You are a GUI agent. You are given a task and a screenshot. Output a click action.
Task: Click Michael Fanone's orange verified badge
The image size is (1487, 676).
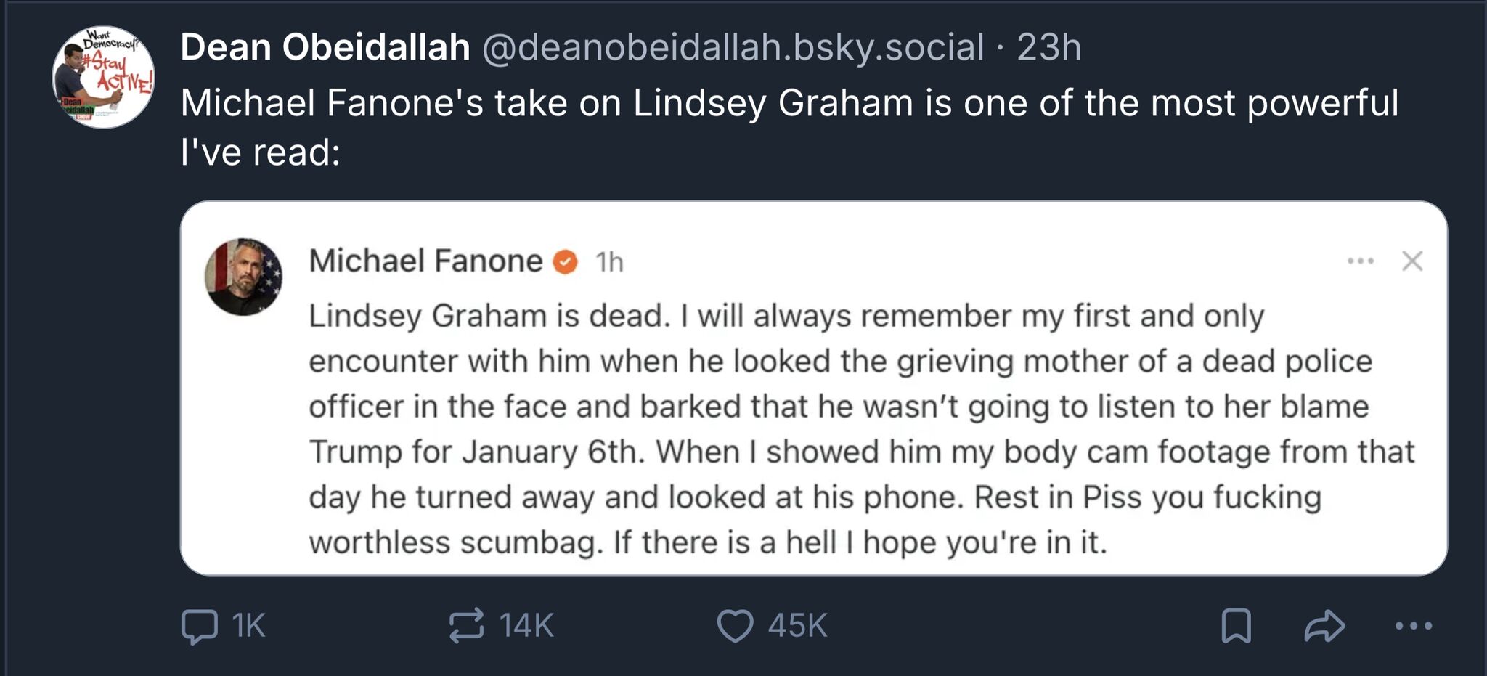tap(566, 261)
